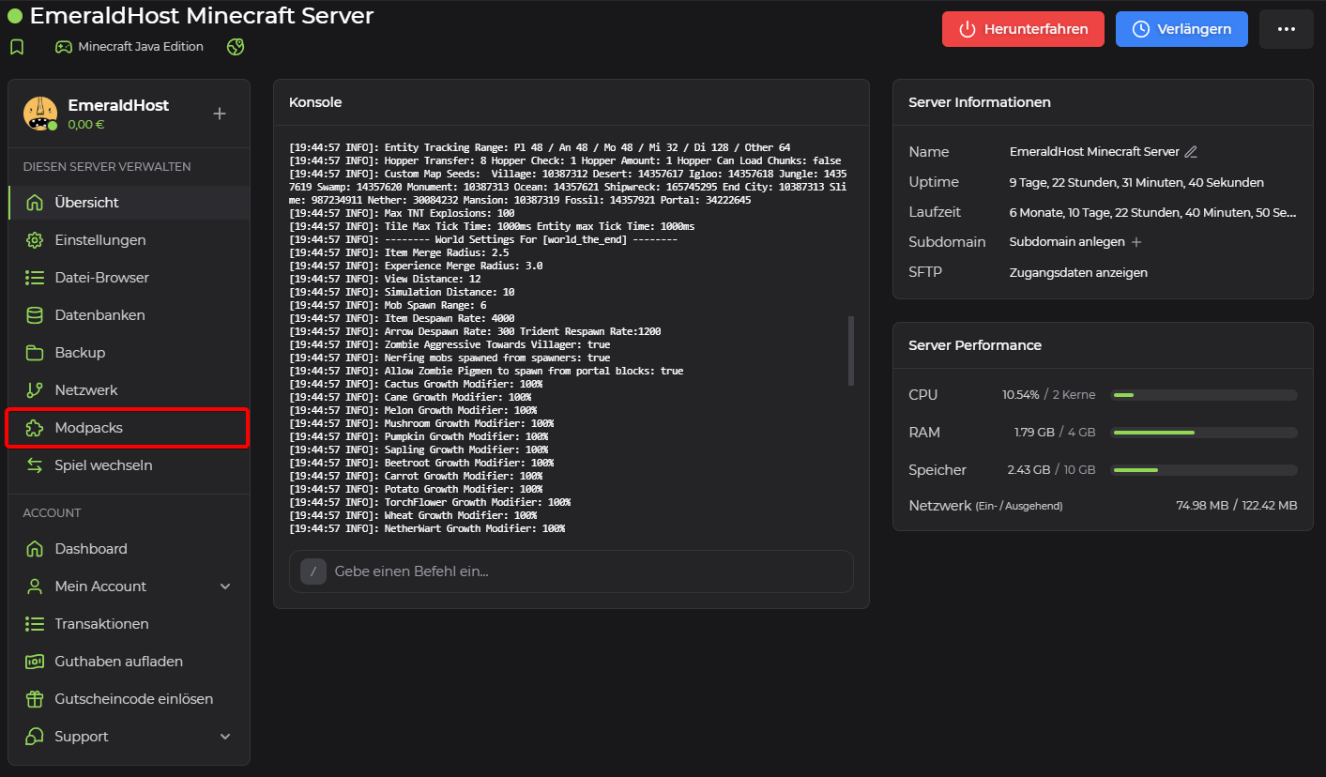
Task: Click the RAM usage progress bar
Action: [1203, 433]
